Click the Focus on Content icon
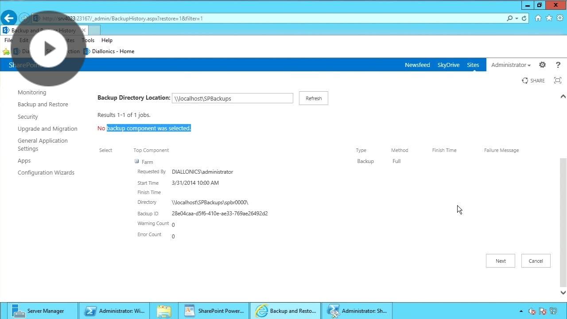The height and width of the screenshot is (319, 567). coord(557,80)
